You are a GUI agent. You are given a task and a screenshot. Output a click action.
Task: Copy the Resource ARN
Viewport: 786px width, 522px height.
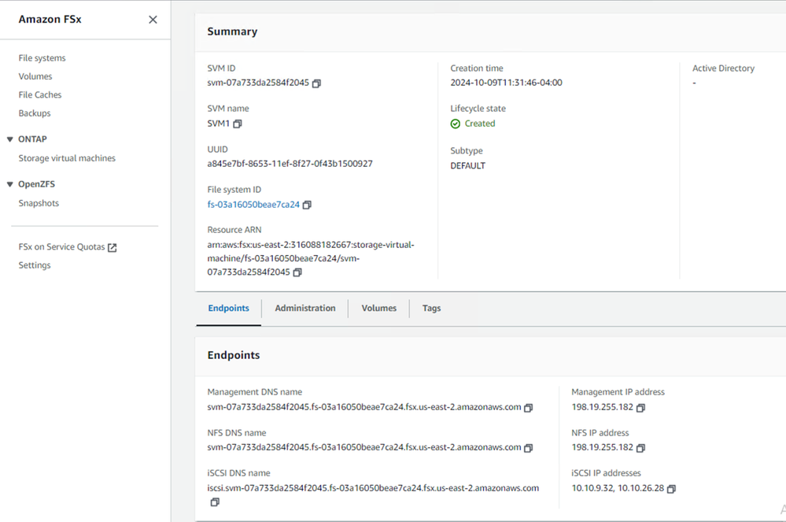coord(297,273)
